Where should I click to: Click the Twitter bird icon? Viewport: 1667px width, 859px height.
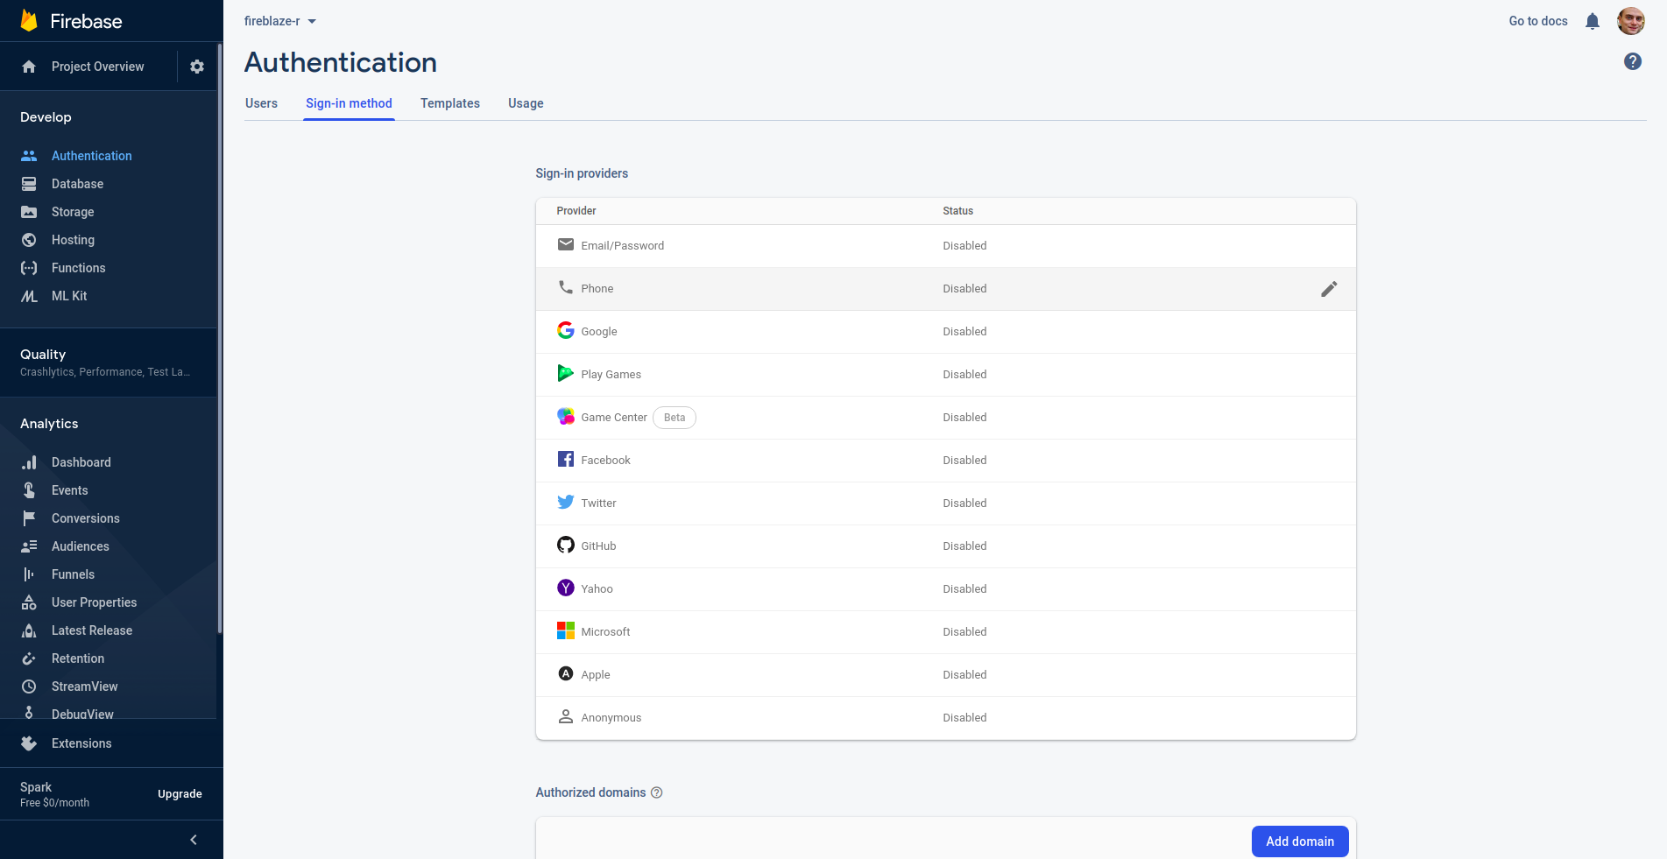(x=566, y=502)
